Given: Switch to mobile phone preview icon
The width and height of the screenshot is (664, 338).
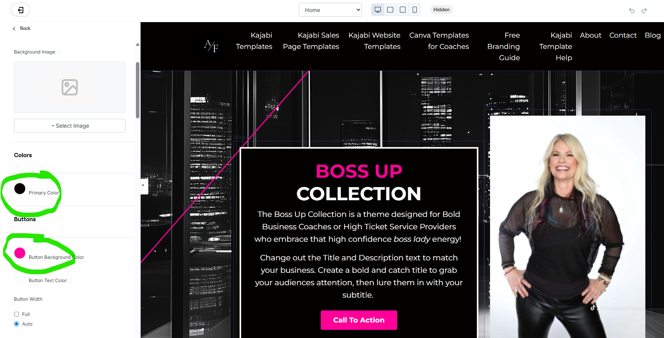Looking at the screenshot, I should [415, 10].
